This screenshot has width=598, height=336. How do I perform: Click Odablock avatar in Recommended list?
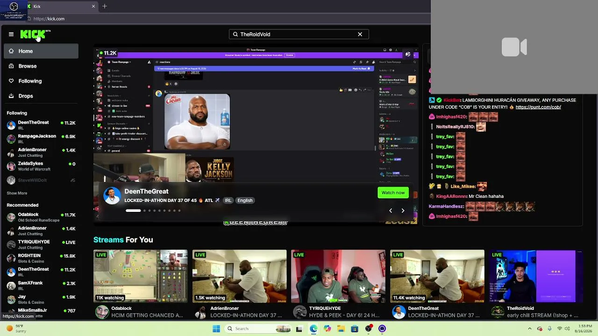pos(11,217)
